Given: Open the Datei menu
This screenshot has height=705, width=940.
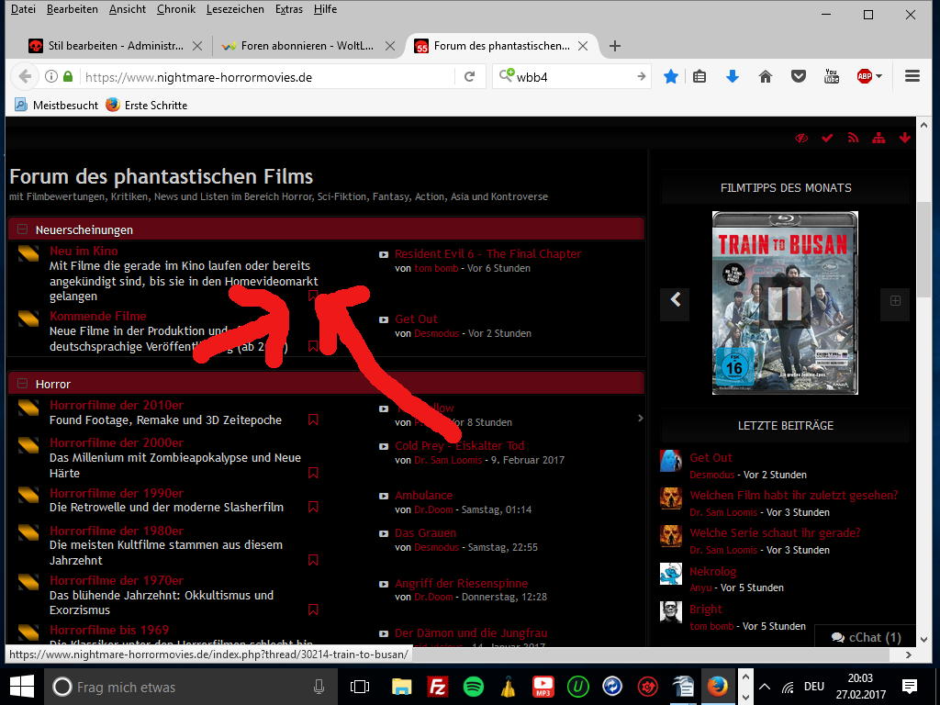Looking at the screenshot, I should point(23,9).
